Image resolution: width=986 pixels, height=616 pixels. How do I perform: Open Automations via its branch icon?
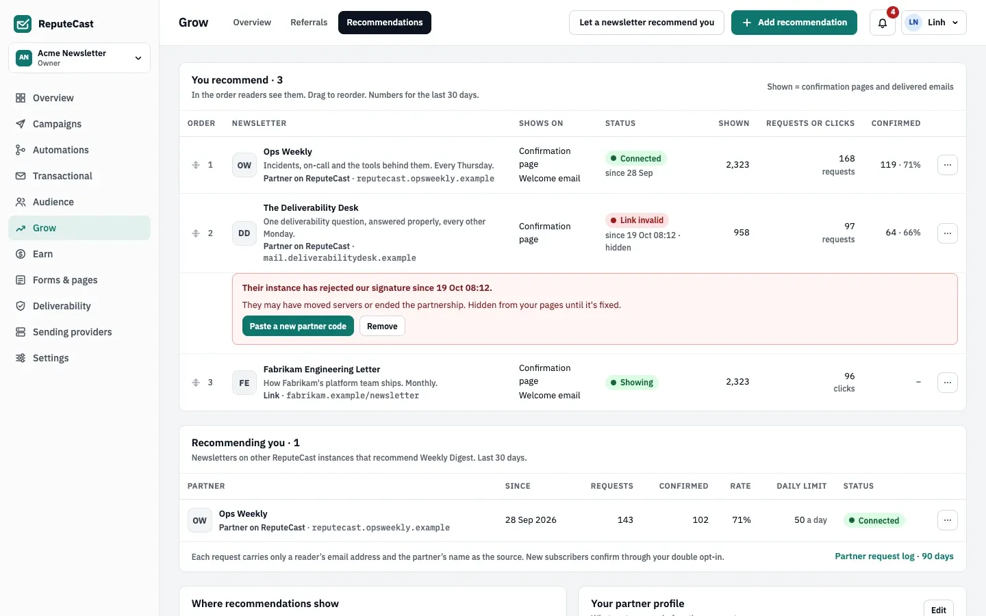point(21,150)
